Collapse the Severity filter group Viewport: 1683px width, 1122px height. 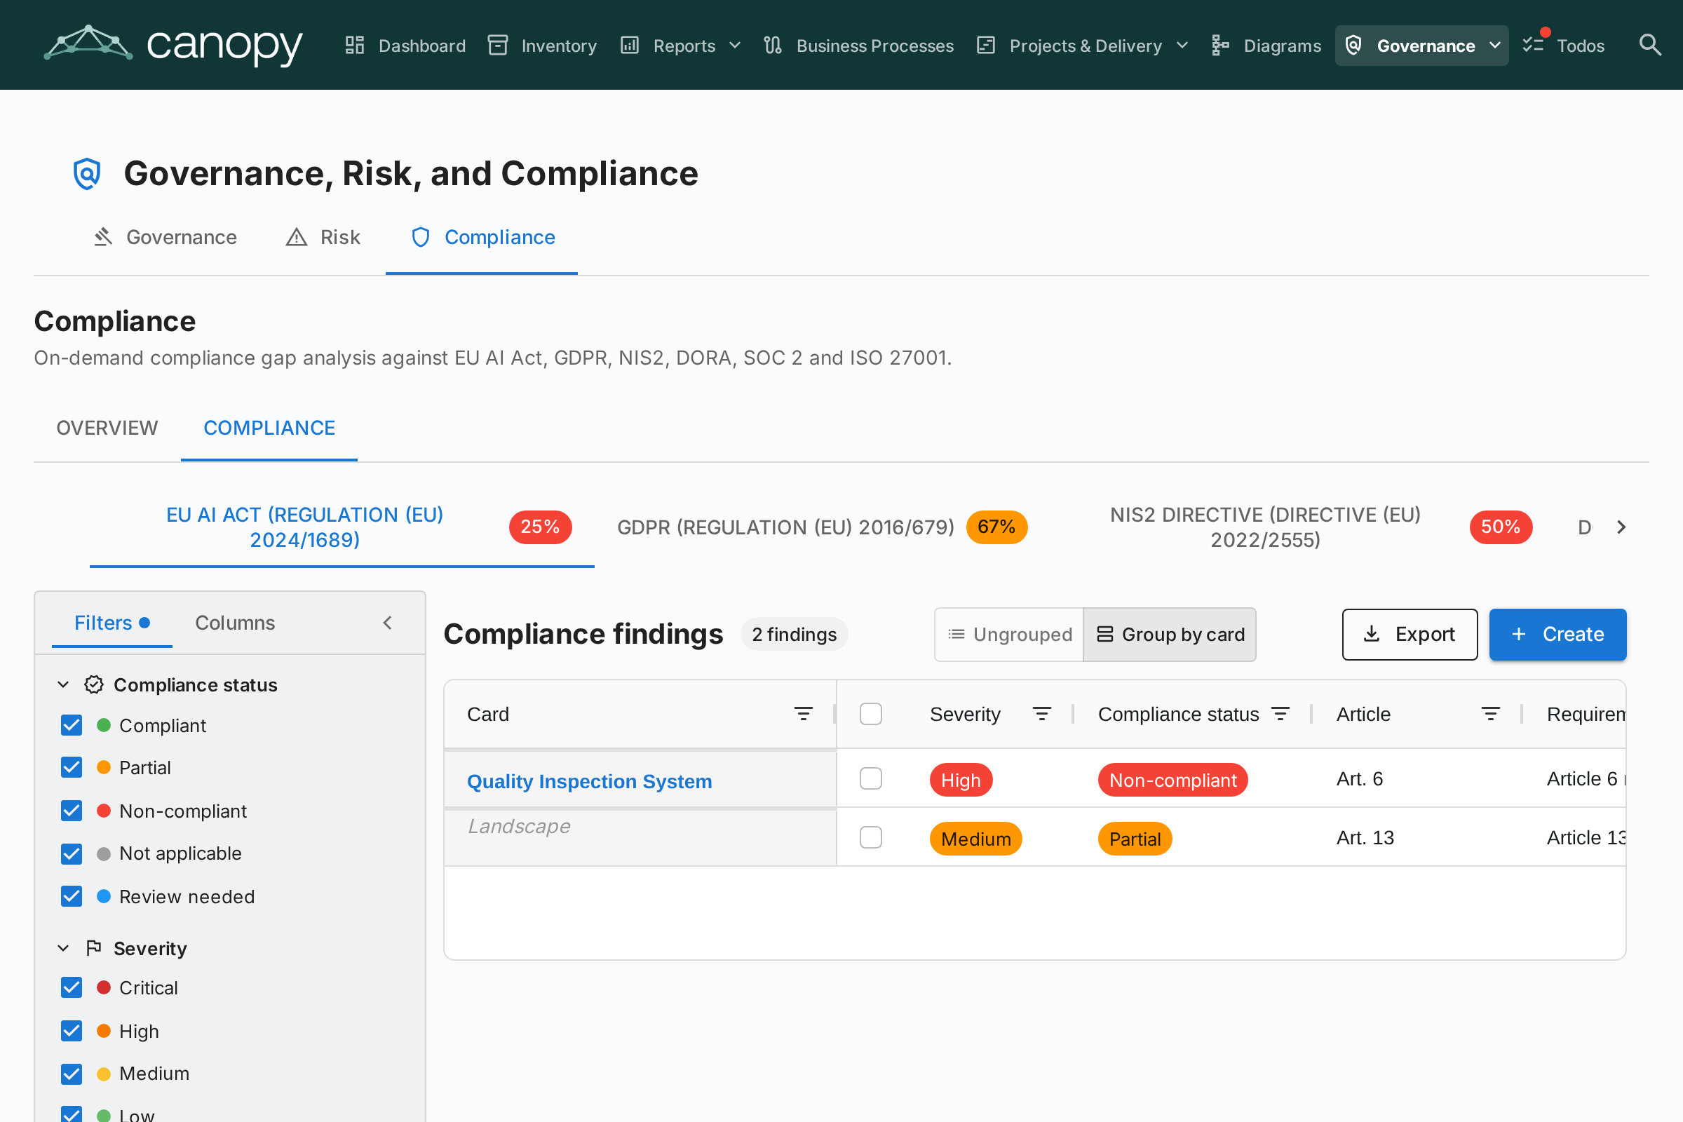click(63, 948)
